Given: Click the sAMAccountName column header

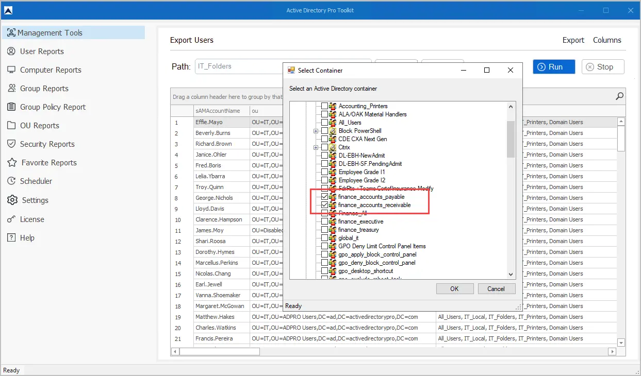Looking at the screenshot, I should coord(221,111).
